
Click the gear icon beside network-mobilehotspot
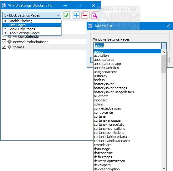pos(9,42)
